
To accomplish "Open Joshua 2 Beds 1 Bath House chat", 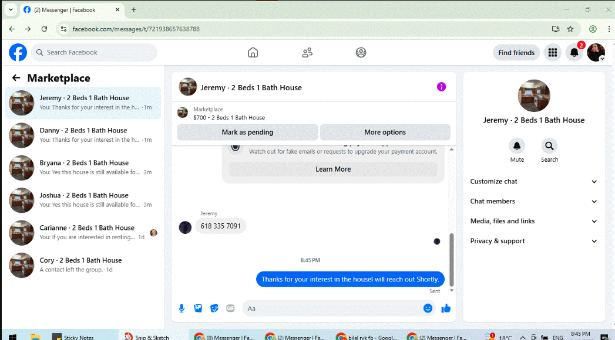I will (83, 200).
